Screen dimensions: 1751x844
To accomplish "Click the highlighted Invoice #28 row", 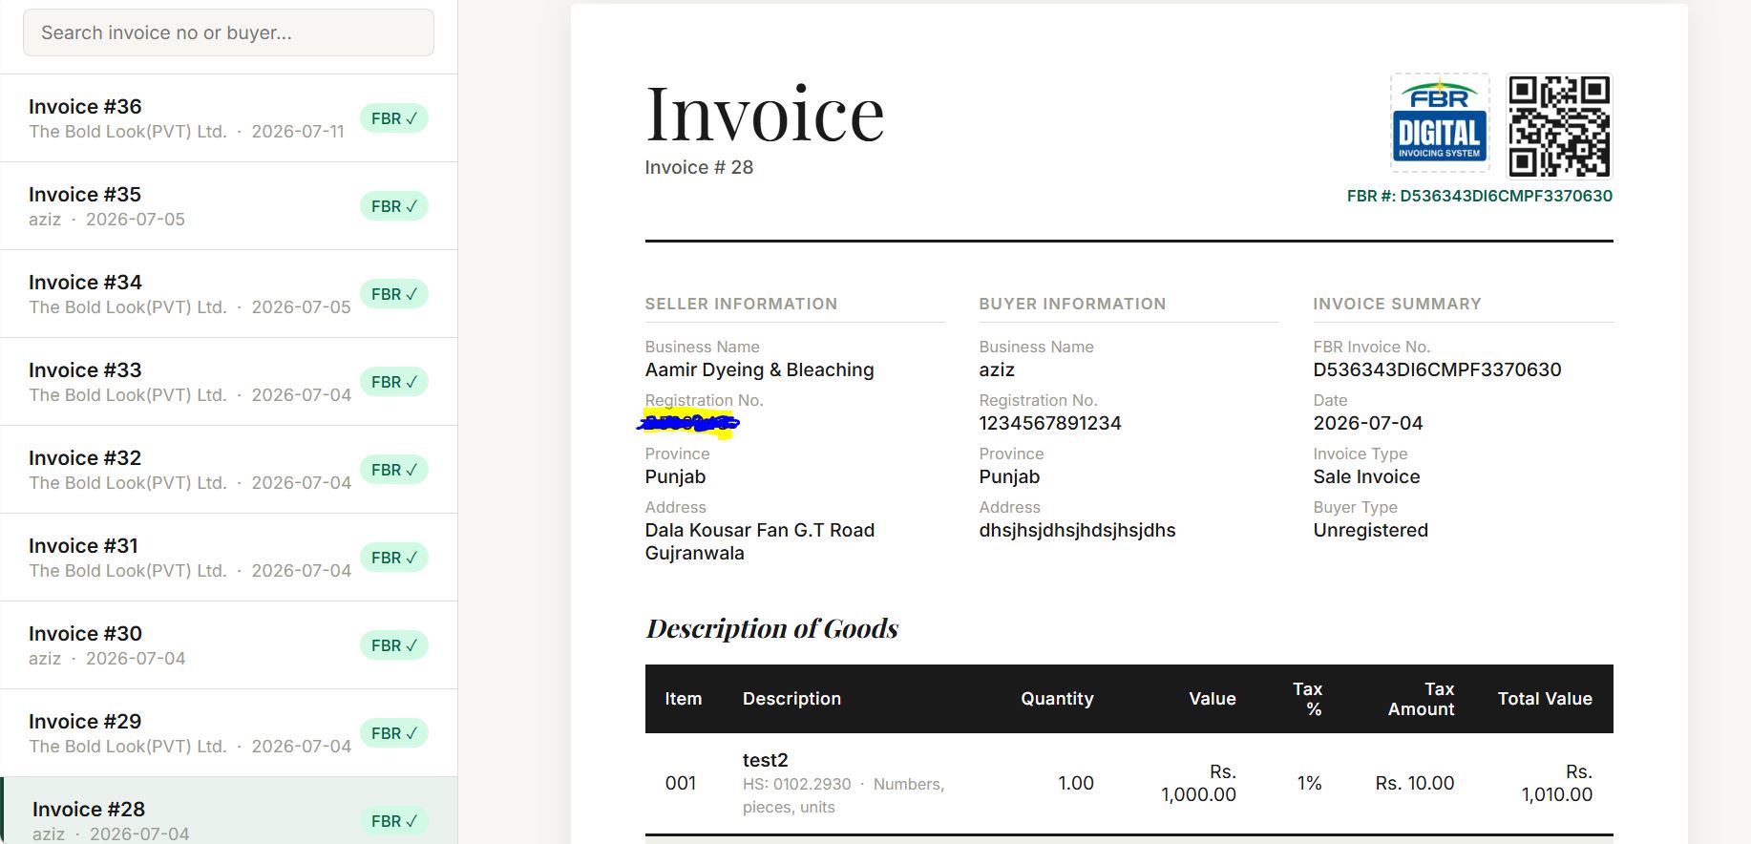I will (228, 811).
